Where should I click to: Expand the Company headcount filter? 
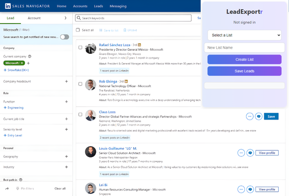click(66, 82)
